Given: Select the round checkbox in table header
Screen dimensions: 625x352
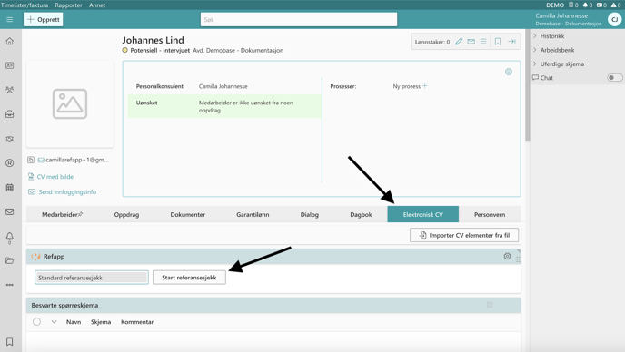Looking at the screenshot, I should click(x=36, y=322).
